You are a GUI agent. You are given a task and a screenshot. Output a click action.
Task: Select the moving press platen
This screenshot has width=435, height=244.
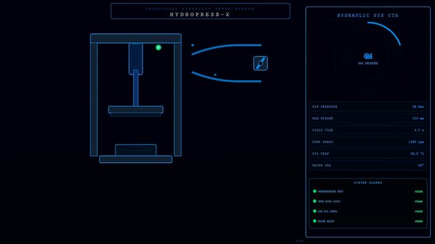pos(136,110)
